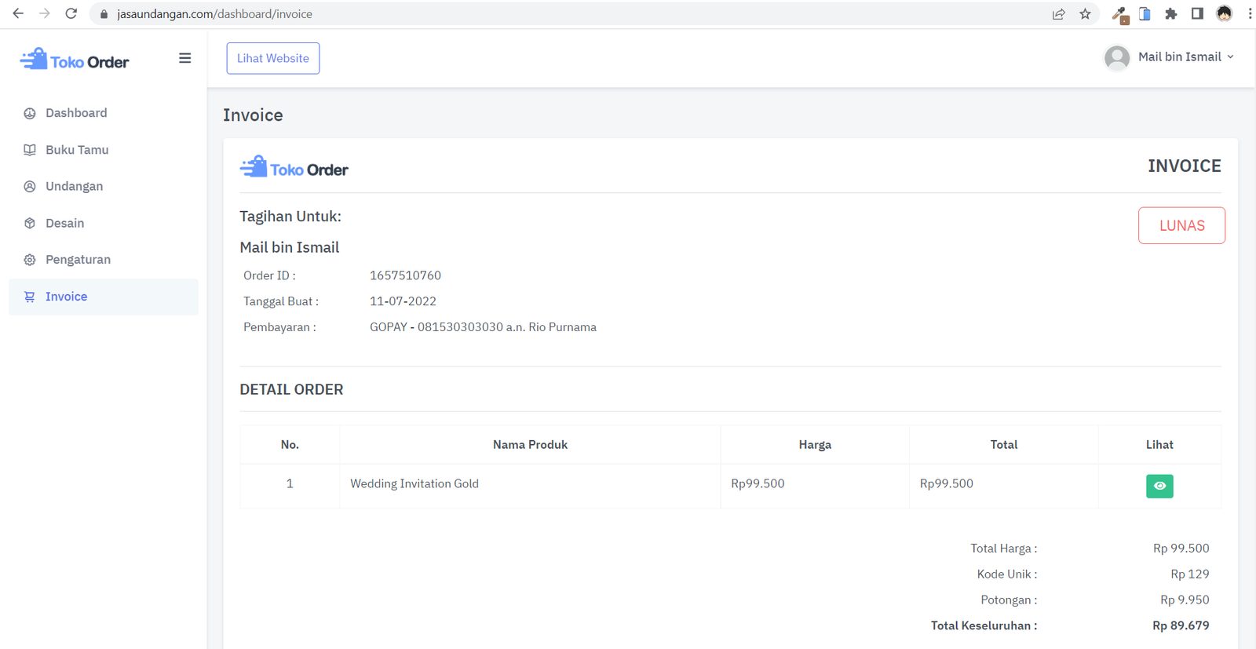1256x649 pixels.
Task: Click the share page icon
Action: [x=1058, y=14]
